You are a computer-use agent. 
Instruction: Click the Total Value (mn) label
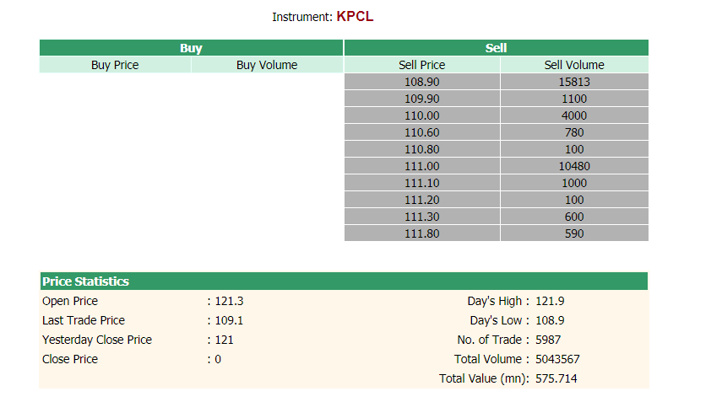(484, 378)
